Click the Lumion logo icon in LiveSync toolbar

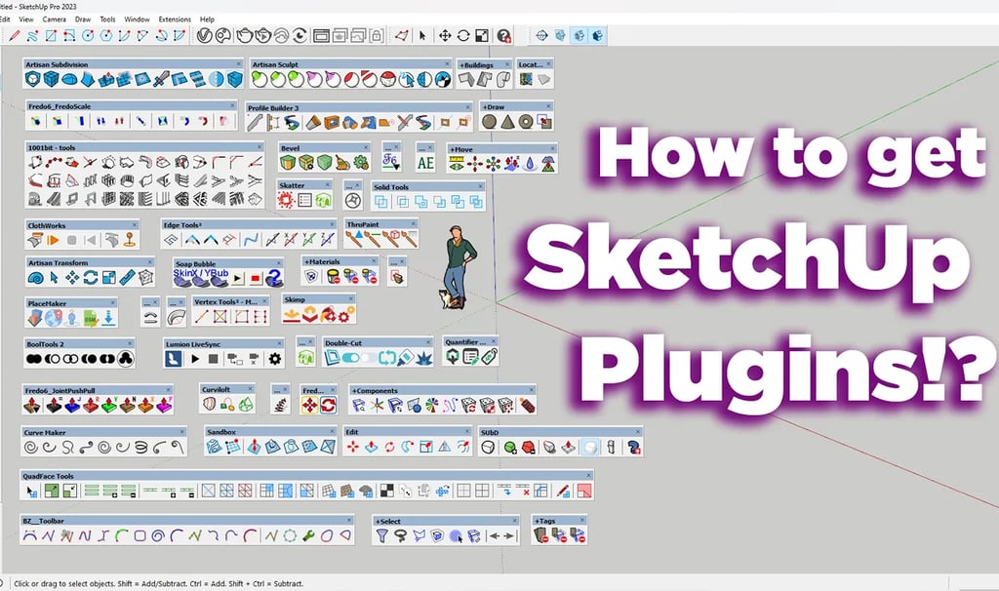[x=173, y=359]
